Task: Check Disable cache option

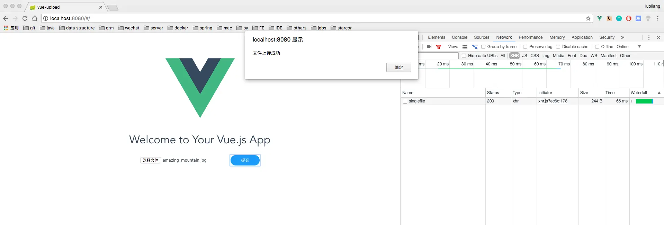Action: click(x=558, y=47)
